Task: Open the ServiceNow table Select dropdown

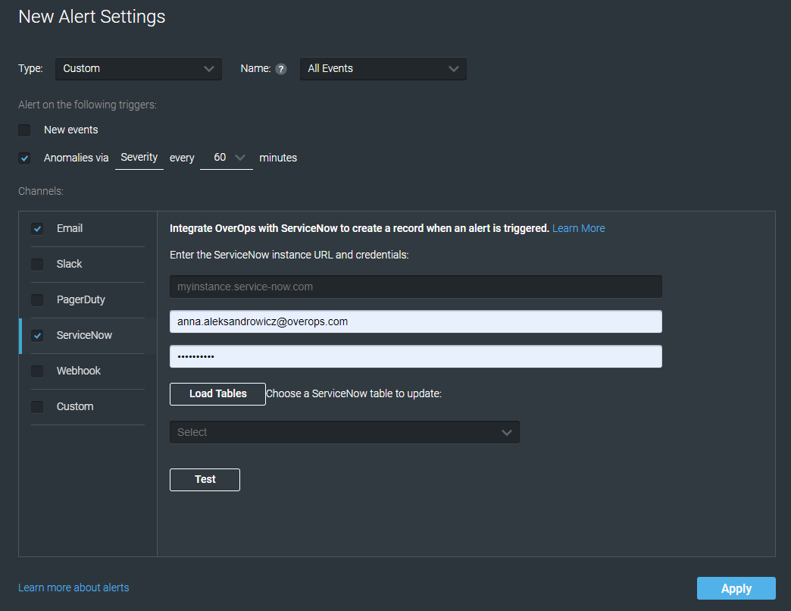Action: 345,432
